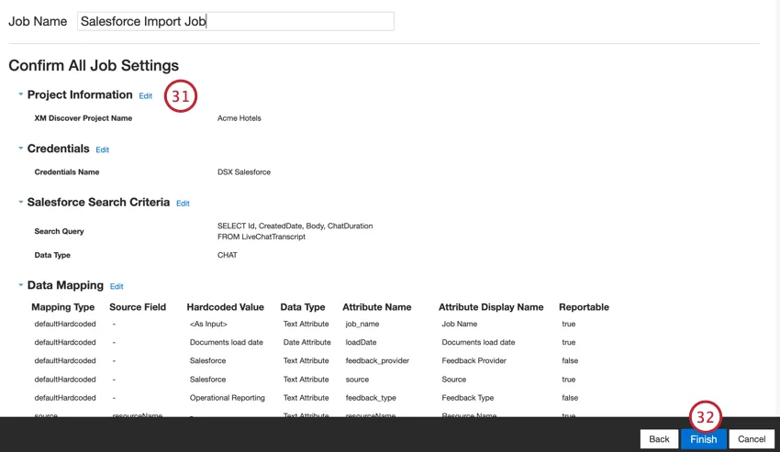This screenshot has width=780, height=452.
Task: Go Back to the previous step
Action: [x=659, y=439]
